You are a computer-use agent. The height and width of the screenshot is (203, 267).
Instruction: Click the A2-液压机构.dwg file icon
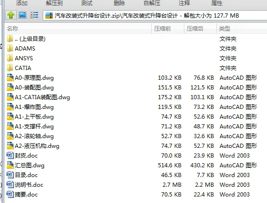point(10,146)
